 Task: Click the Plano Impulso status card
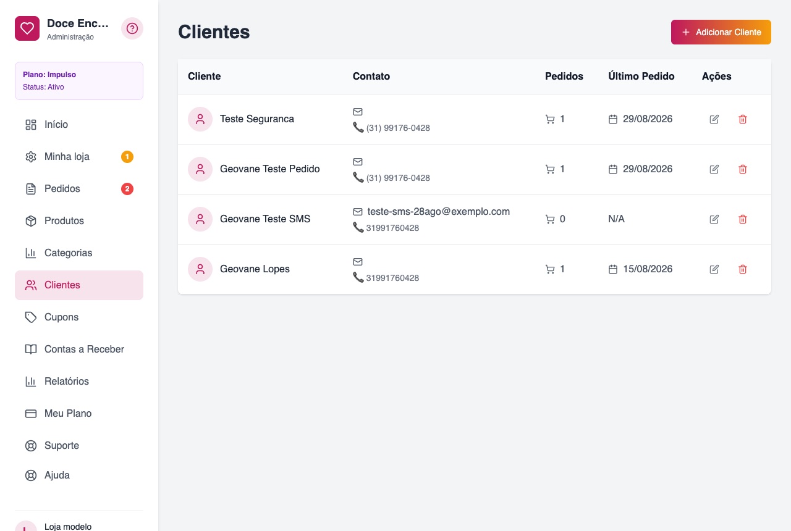[79, 81]
